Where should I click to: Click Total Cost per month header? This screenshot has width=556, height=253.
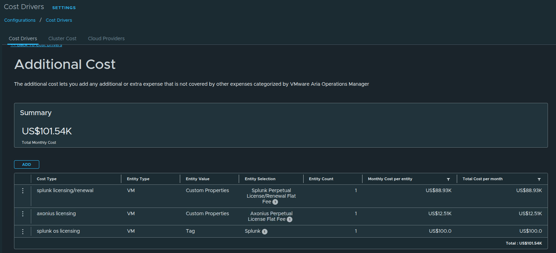(x=482, y=179)
